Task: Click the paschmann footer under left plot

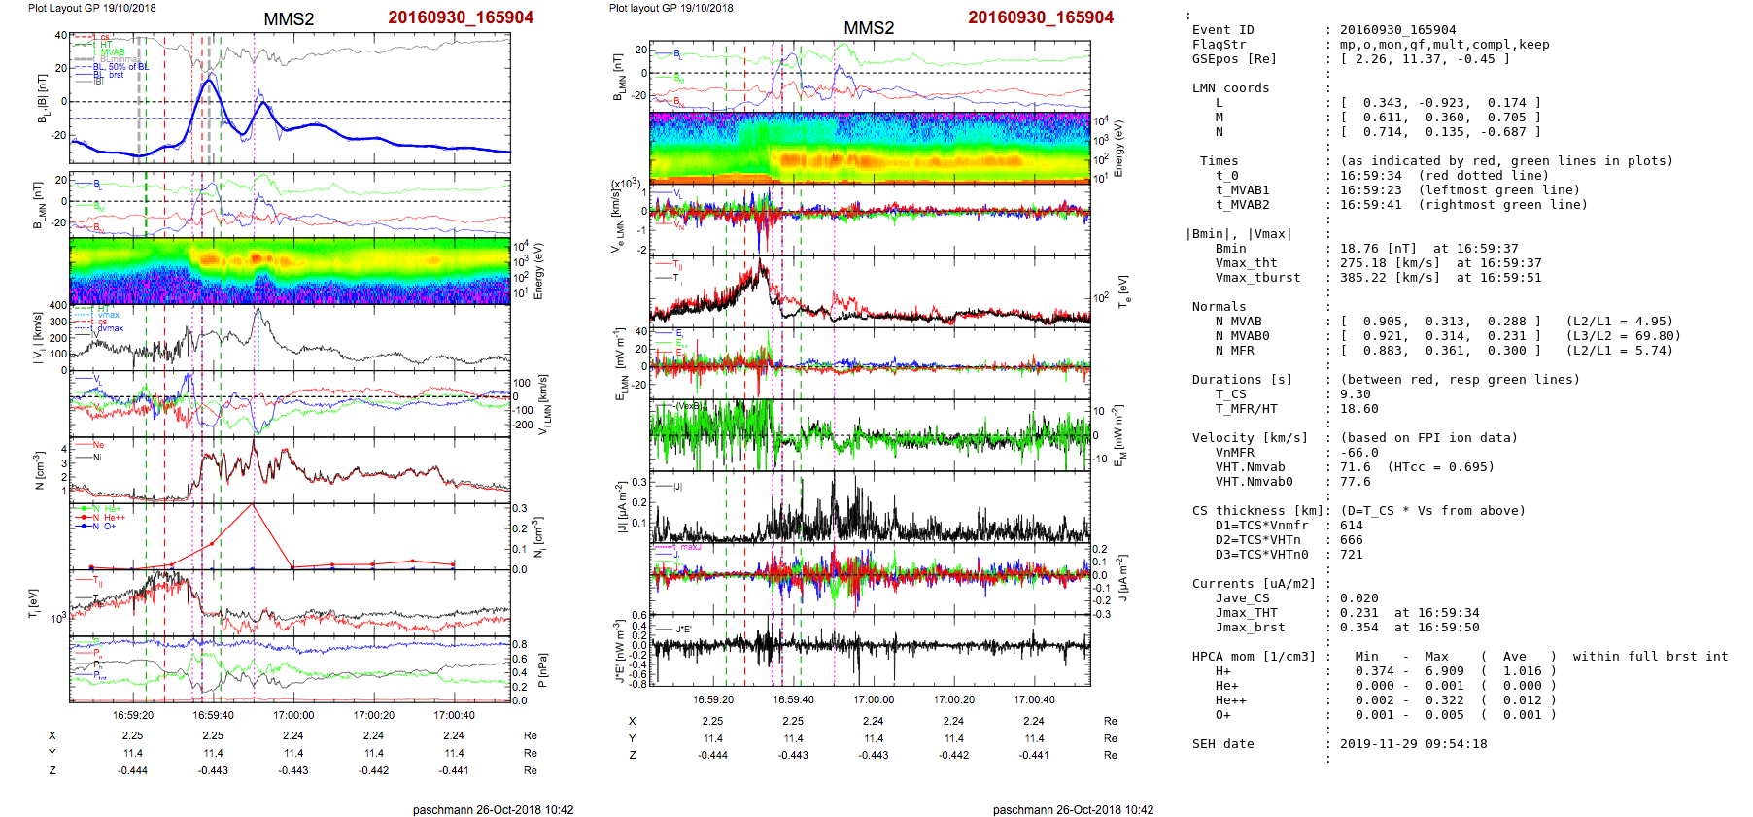Action: click(493, 810)
